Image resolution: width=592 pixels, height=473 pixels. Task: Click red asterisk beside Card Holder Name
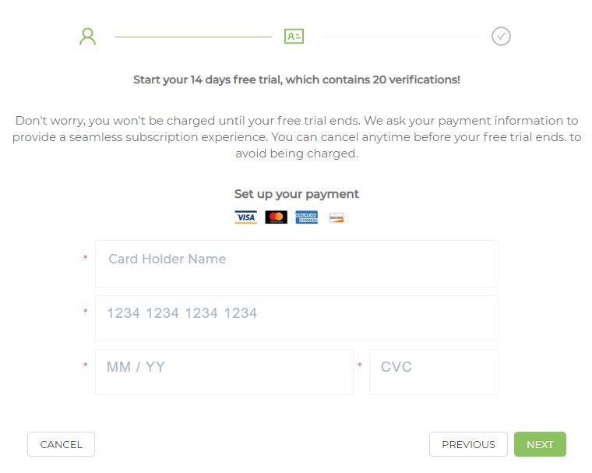86,258
